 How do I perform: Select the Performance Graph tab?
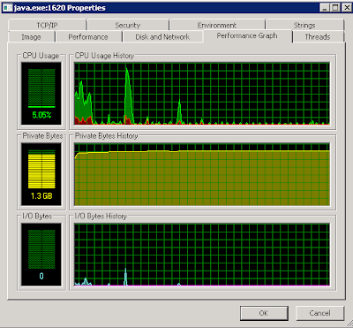(x=247, y=36)
